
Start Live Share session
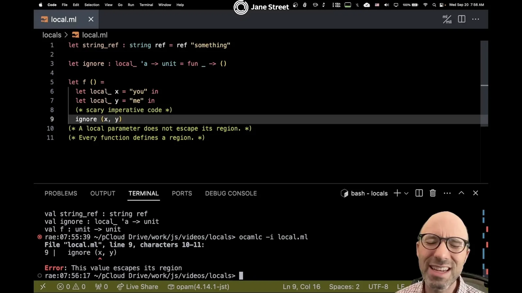coord(138,287)
